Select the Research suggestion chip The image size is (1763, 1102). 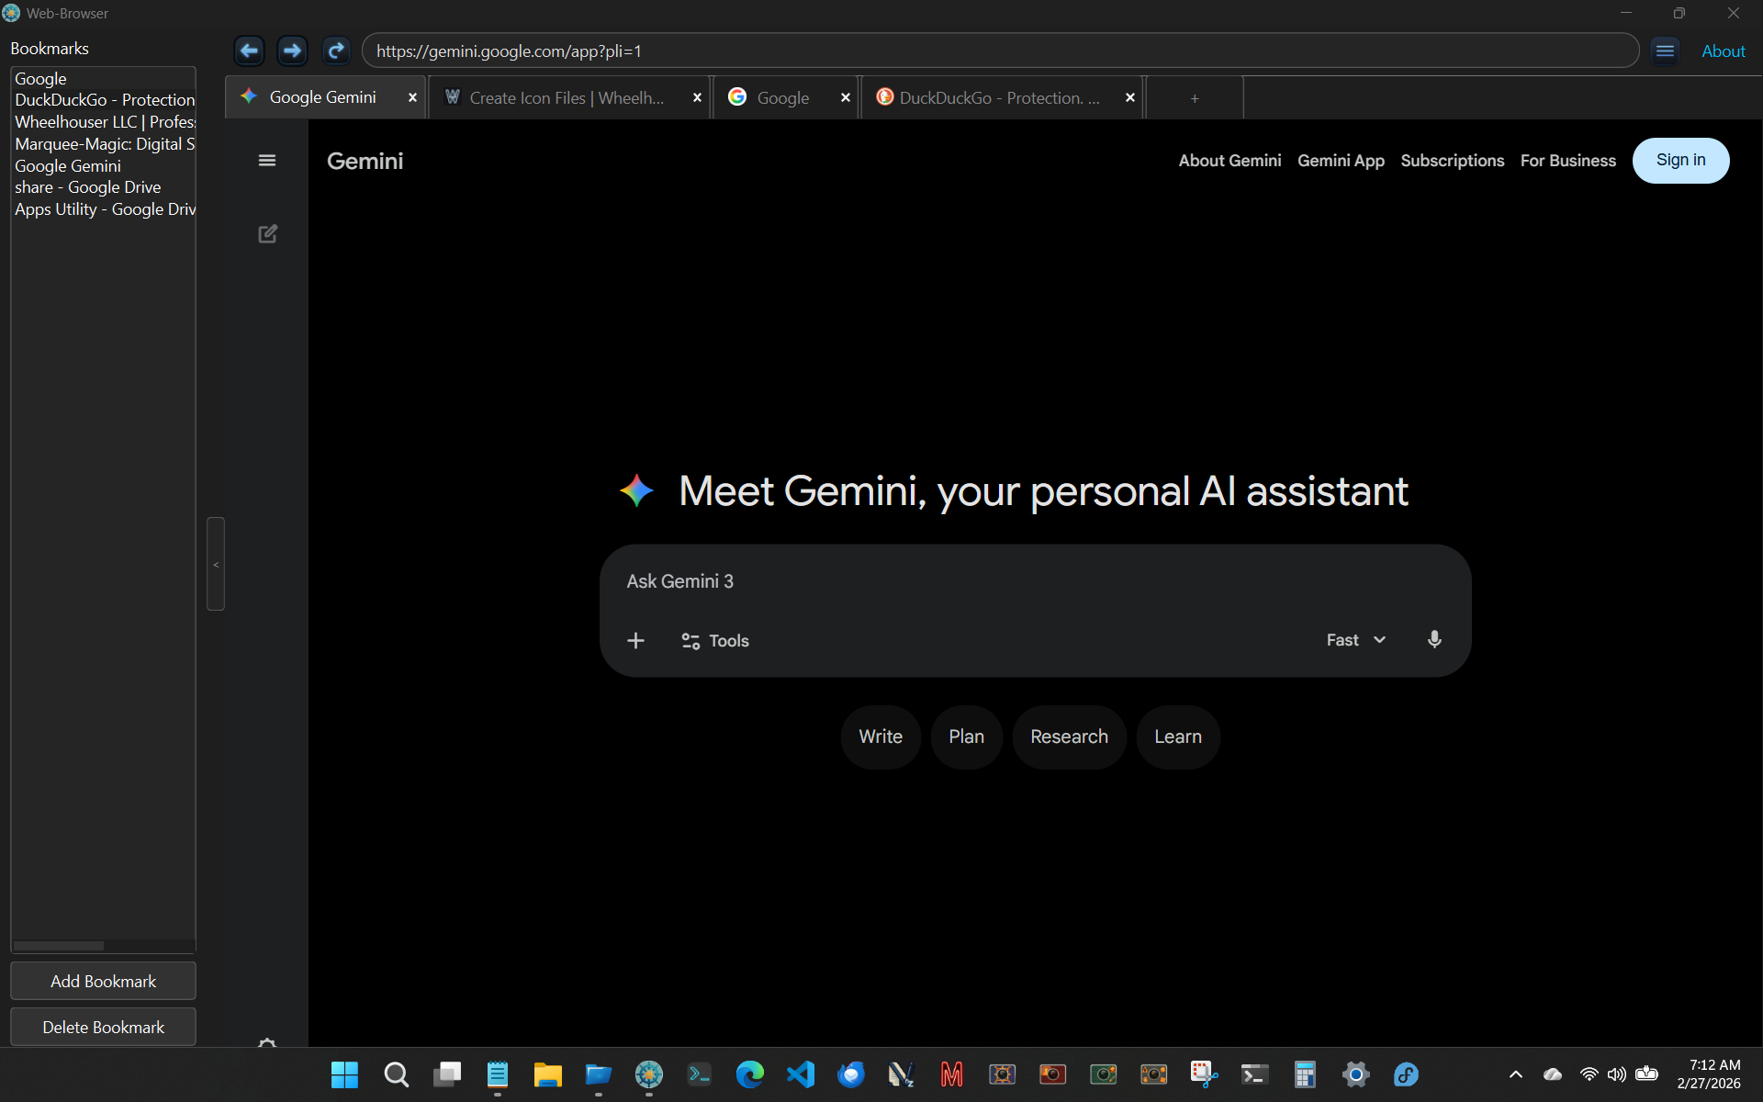coord(1069,737)
